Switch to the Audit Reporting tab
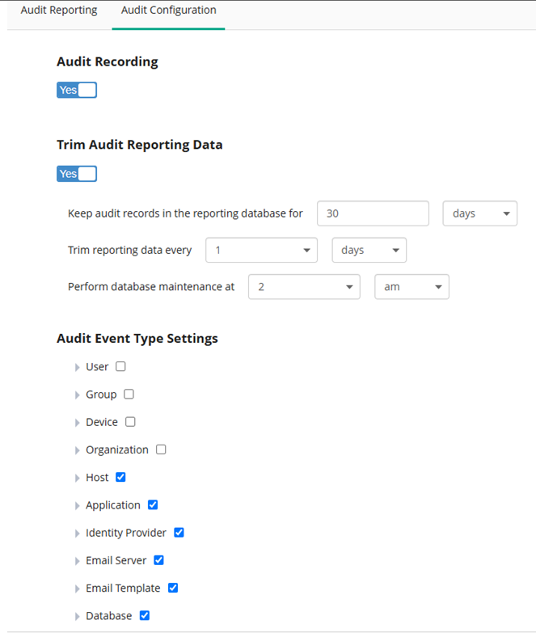This screenshot has height=633, width=536. [59, 10]
